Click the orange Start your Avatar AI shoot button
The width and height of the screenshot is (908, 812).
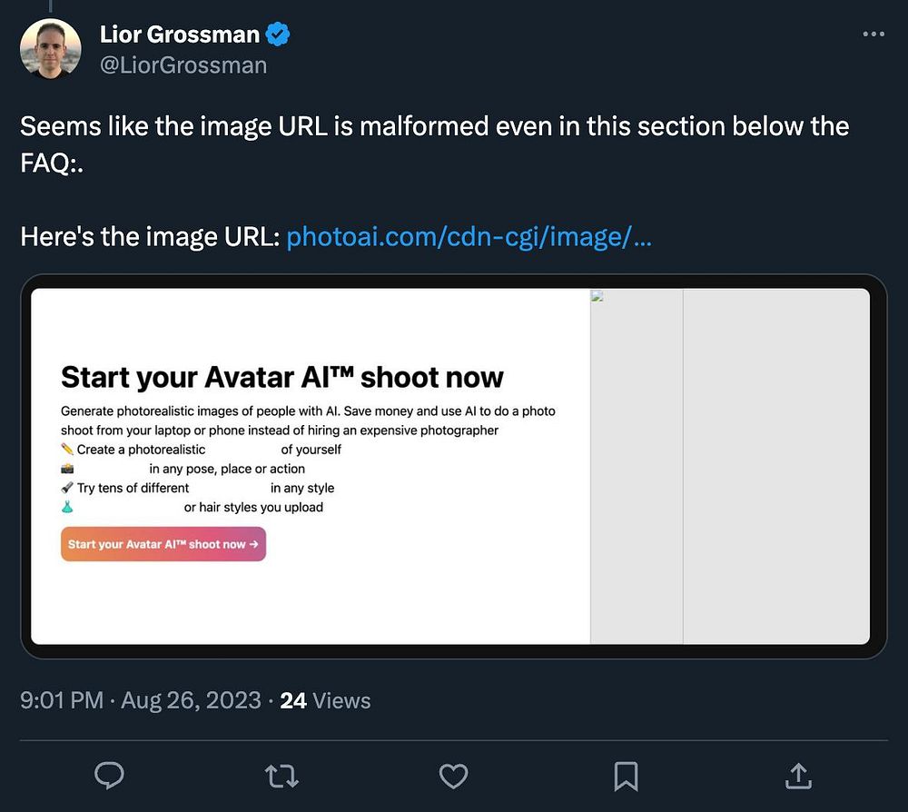(x=163, y=544)
